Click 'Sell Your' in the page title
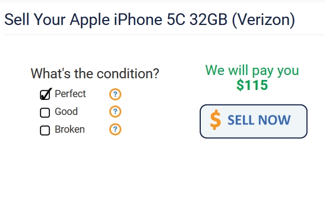Image resolution: width=325 pixels, height=206 pixels. click(35, 19)
